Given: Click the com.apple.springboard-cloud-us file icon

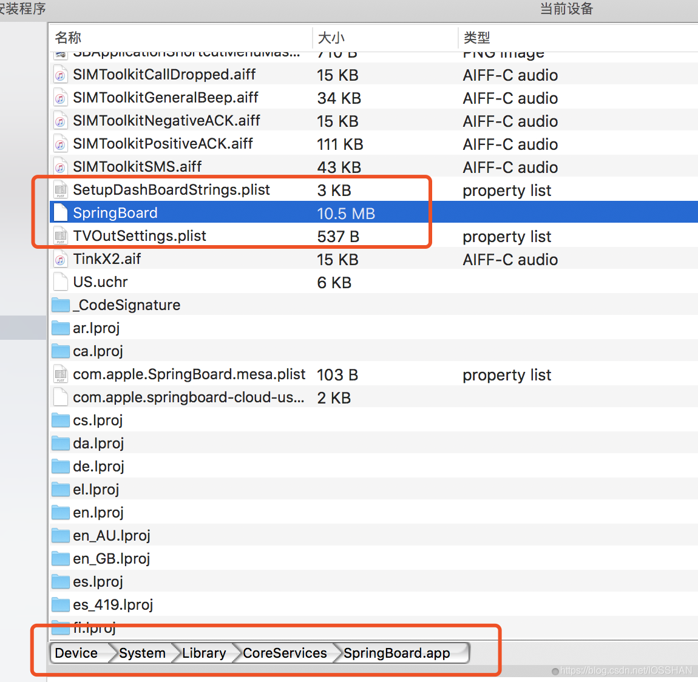Looking at the screenshot, I should coord(60,397).
